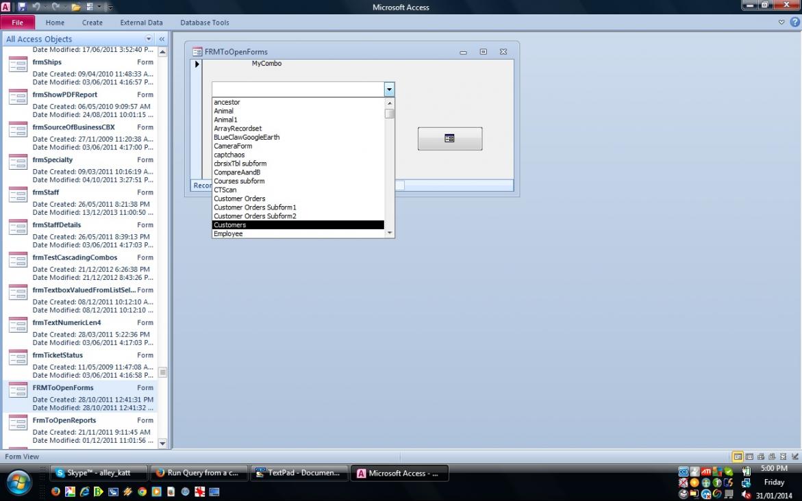This screenshot has width=802, height=501.
Task: Open the File tab
Action: pos(17,23)
